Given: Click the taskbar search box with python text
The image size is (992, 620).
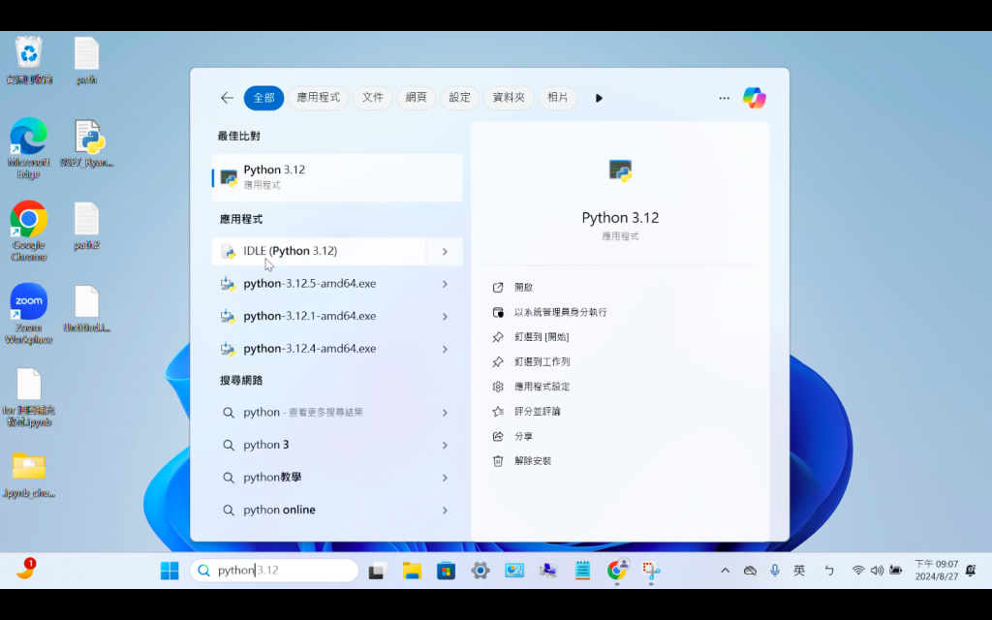Looking at the screenshot, I should [x=274, y=570].
